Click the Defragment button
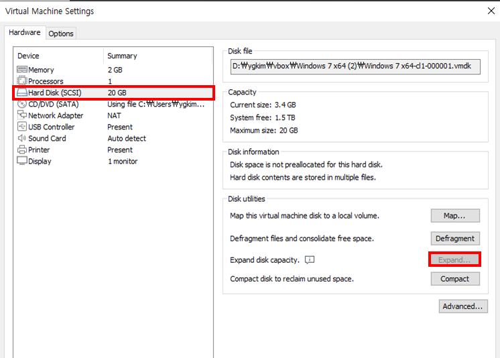Viewport: 500px width, 358px height. pos(455,239)
